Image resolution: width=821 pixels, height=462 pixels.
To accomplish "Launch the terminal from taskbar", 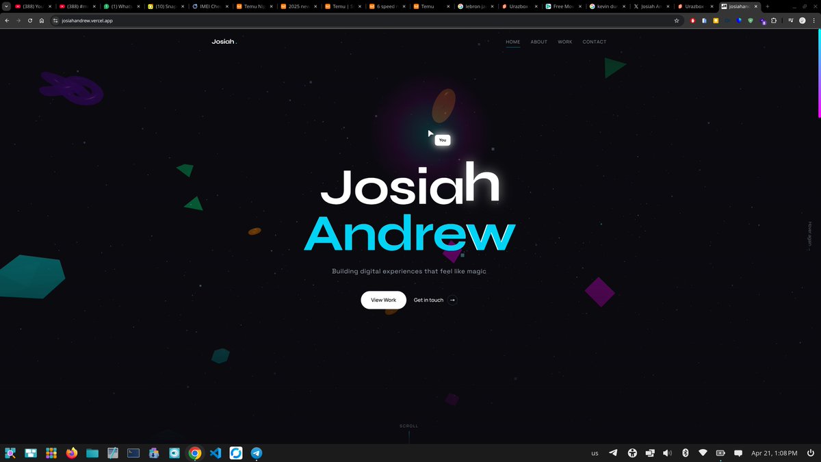I will pos(133,452).
